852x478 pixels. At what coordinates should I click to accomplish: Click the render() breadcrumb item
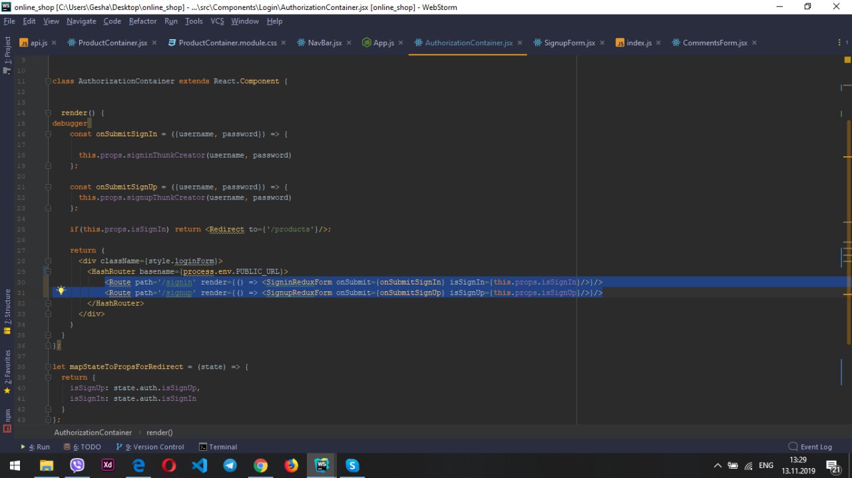(x=159, y=432)
